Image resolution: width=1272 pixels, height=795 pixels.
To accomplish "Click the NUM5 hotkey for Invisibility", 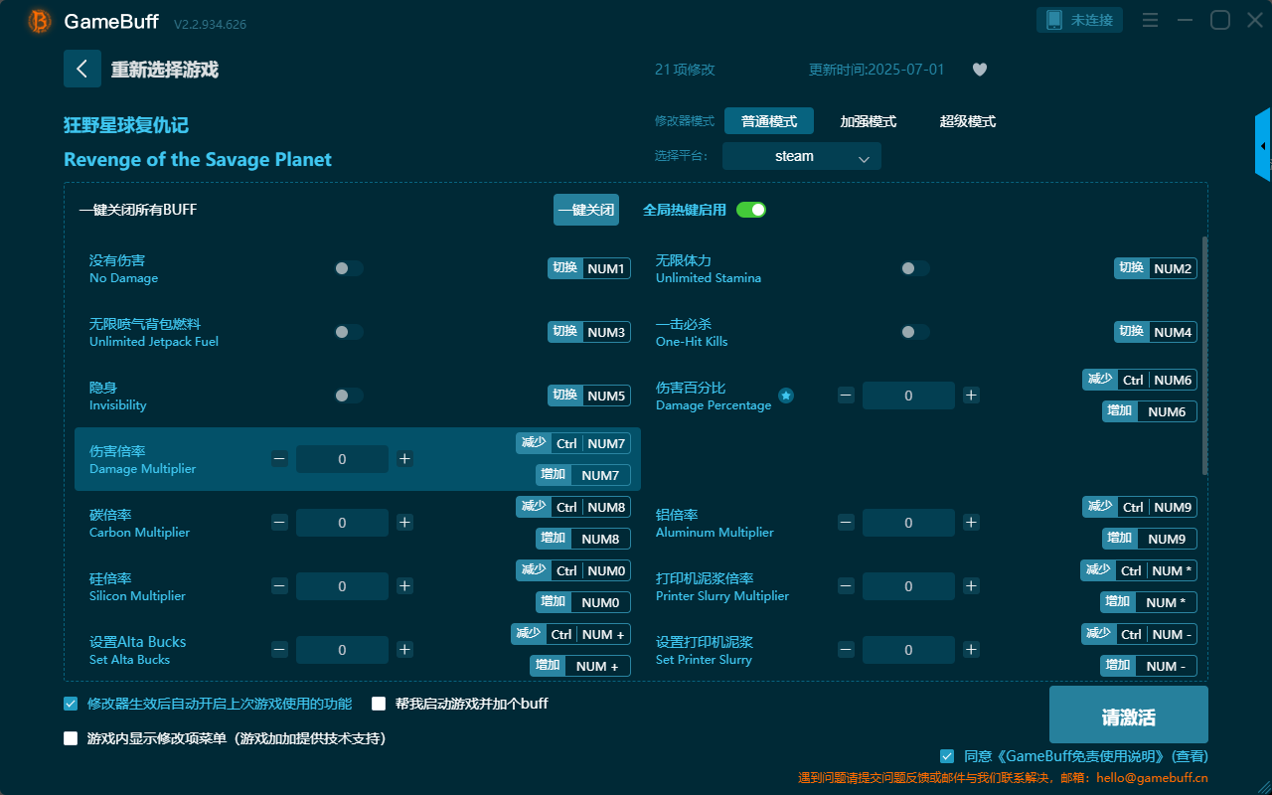I will click(589, 396).
